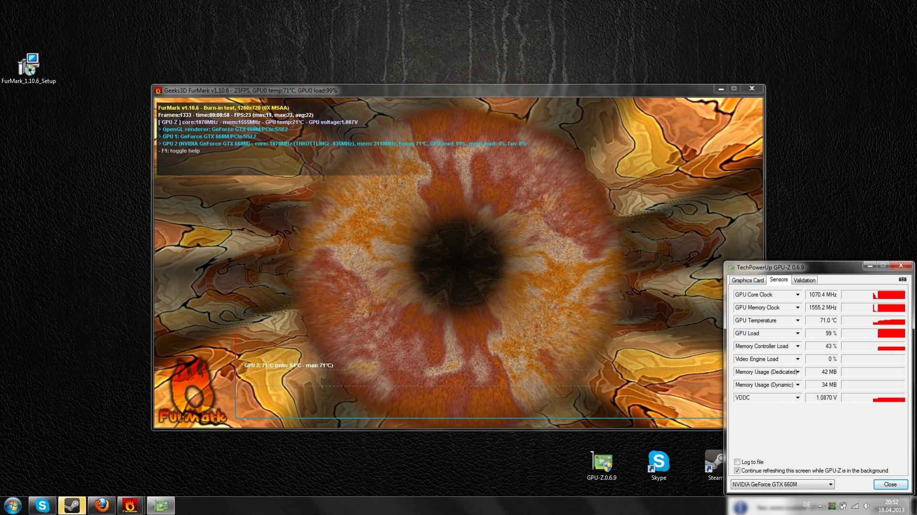This screenshot has width=917, height=515.
Task: Click GPU Load history graph
Action: (873, 334)
